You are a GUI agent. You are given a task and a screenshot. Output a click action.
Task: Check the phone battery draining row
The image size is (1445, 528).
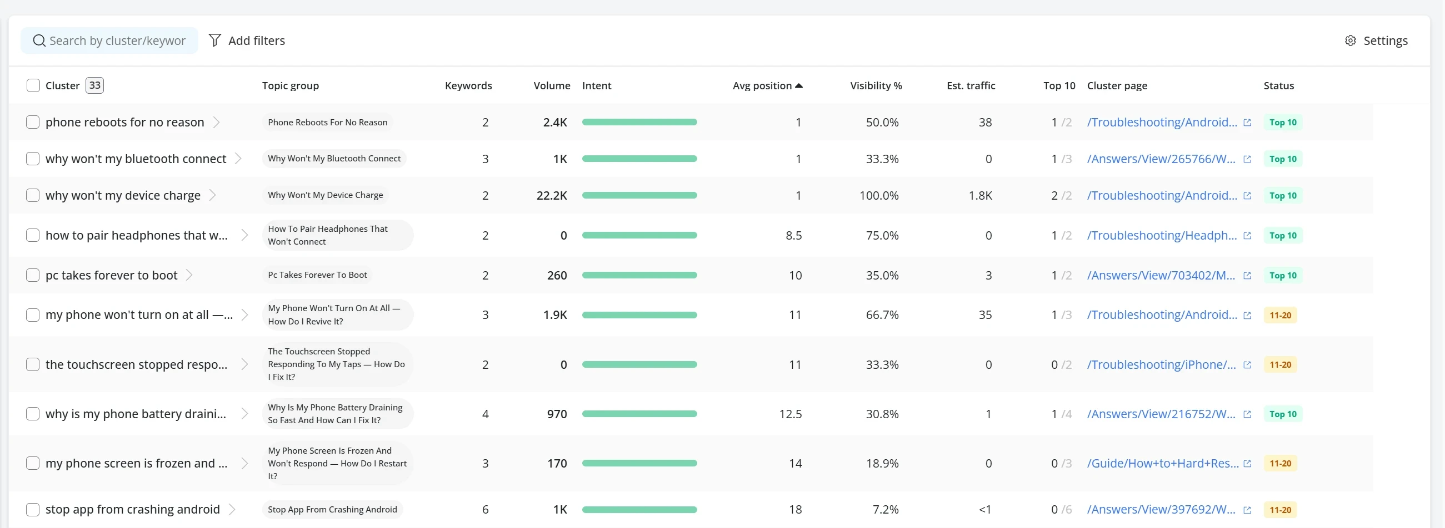[x=33, y=414]
